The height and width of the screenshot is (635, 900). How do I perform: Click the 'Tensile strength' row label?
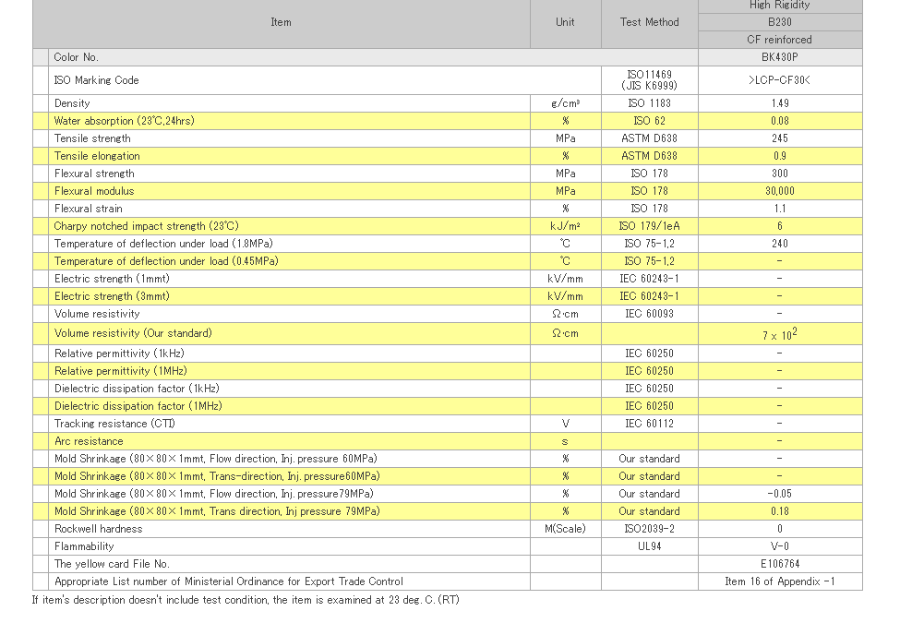tap(92, 138)
